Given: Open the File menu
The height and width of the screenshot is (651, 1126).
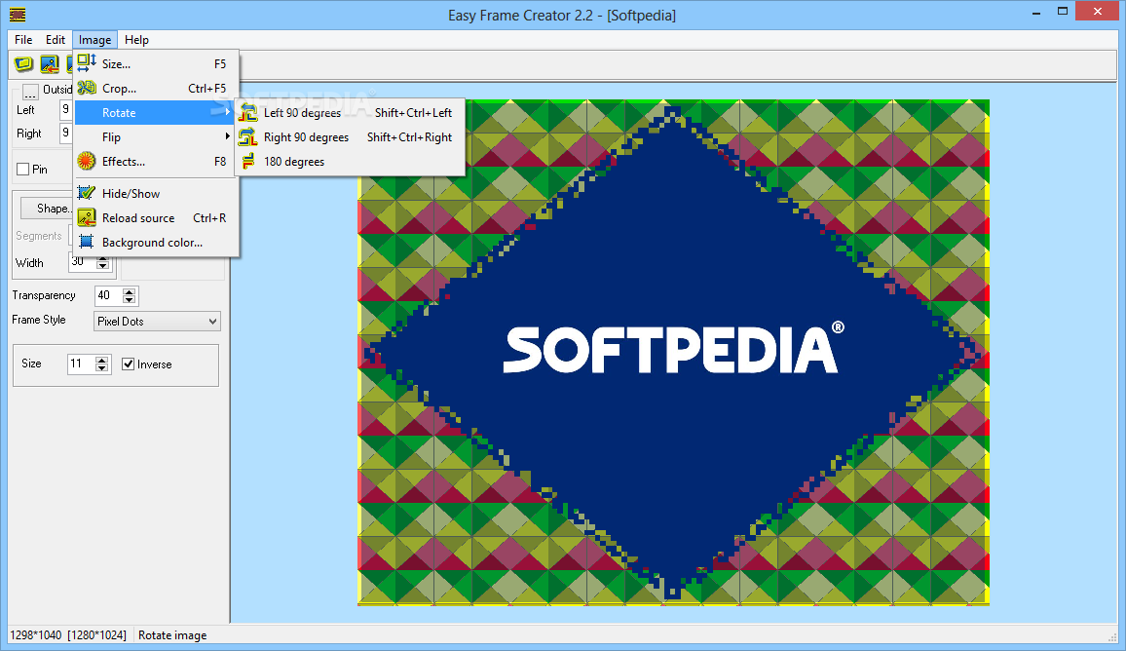Looking at the screenshot, I should 23,40.
